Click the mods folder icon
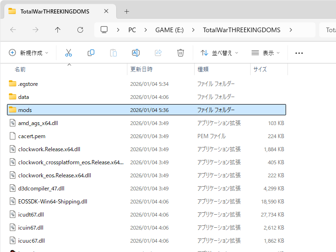This screenshot has width=336, height=252. [13, 110]
